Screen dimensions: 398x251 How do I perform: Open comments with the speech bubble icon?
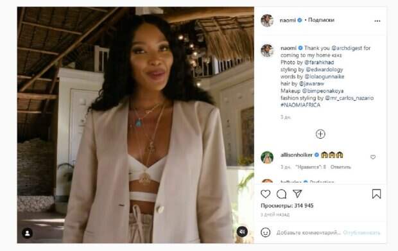tap(282, 194)
